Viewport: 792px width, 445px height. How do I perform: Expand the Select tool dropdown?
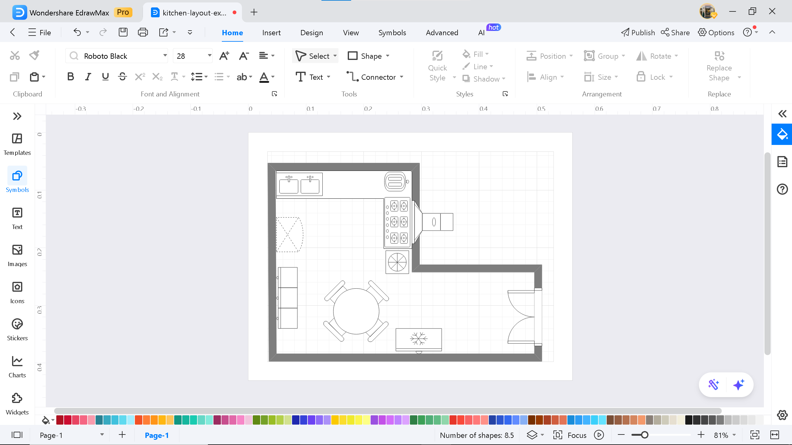[335, 56]
